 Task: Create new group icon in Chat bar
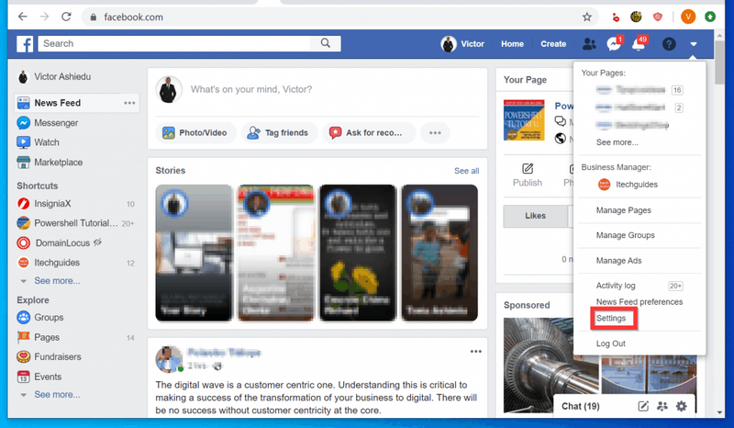(x=662, y=406)
